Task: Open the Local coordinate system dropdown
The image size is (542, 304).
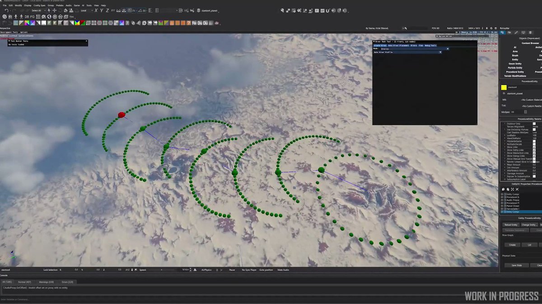Action: (x=87, y=10)
